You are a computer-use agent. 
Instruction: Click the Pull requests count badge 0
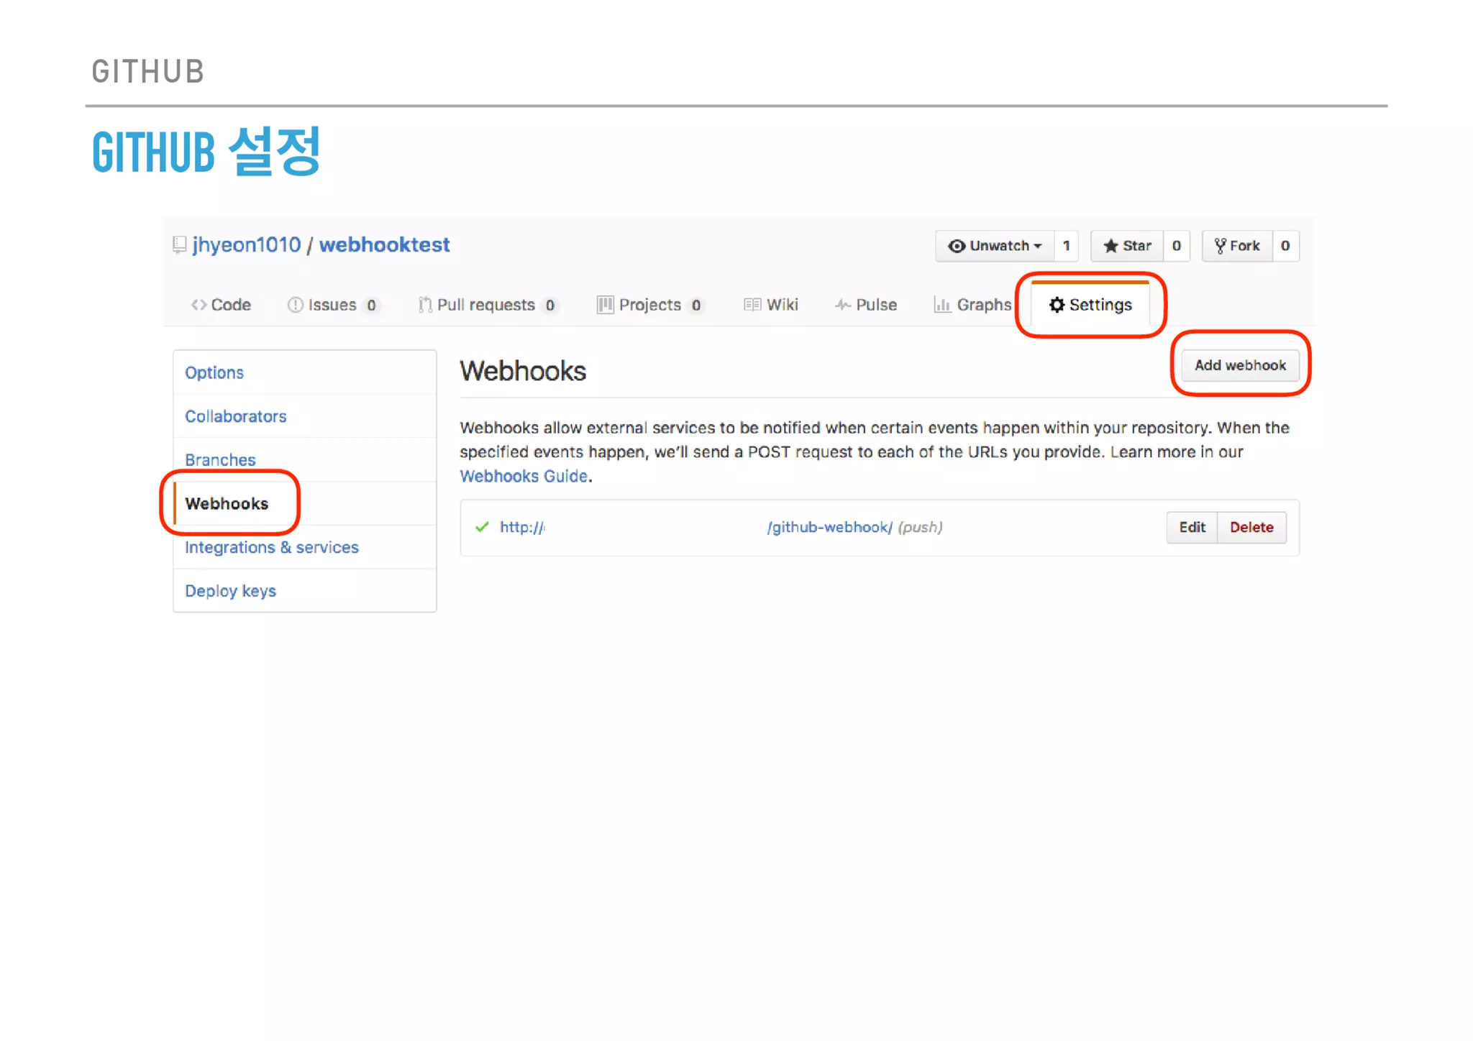(x=550, y=306)
